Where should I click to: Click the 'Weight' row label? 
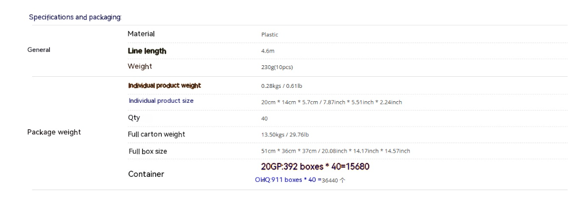pos(140,66)
